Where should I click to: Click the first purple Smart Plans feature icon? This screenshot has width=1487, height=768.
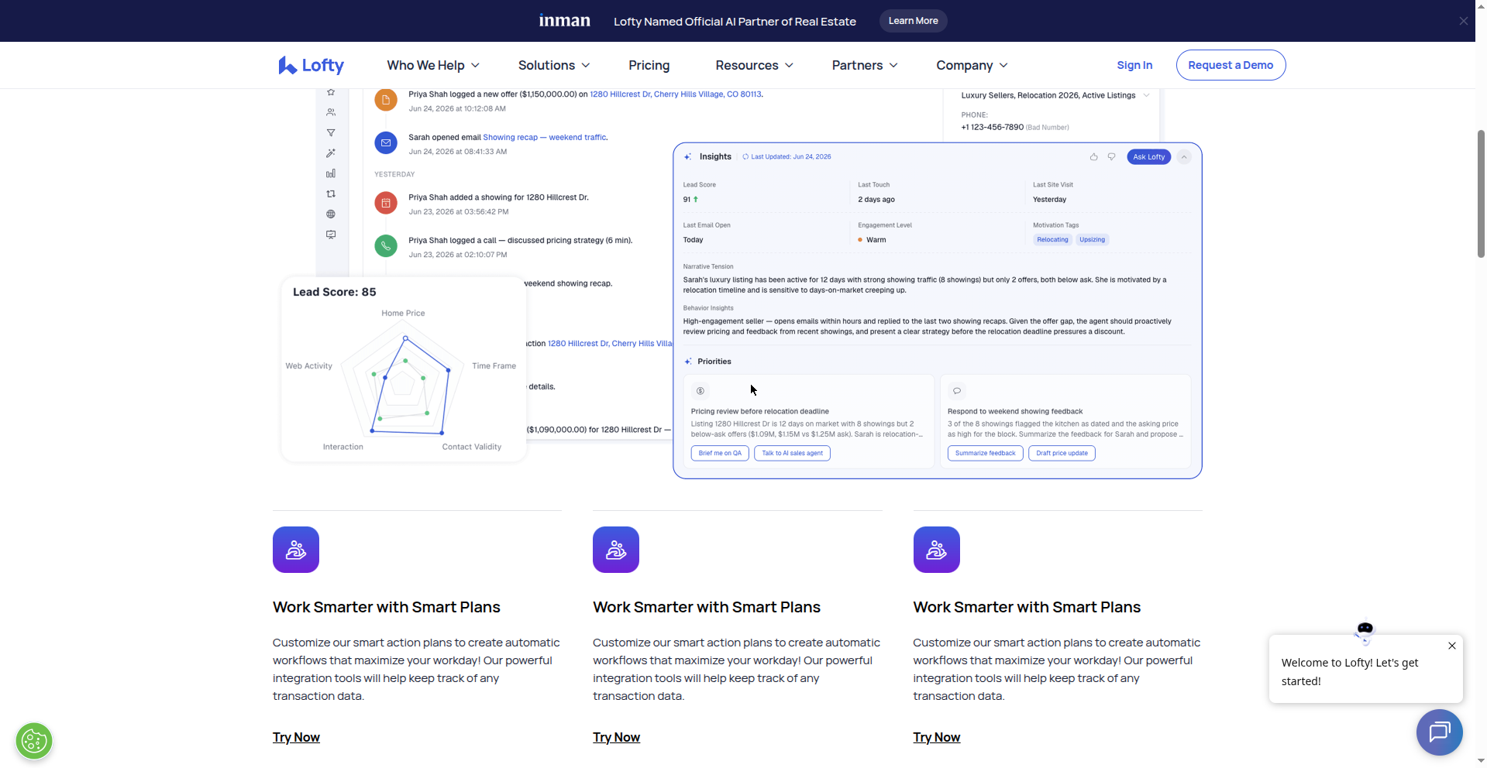tap(296, 550)
